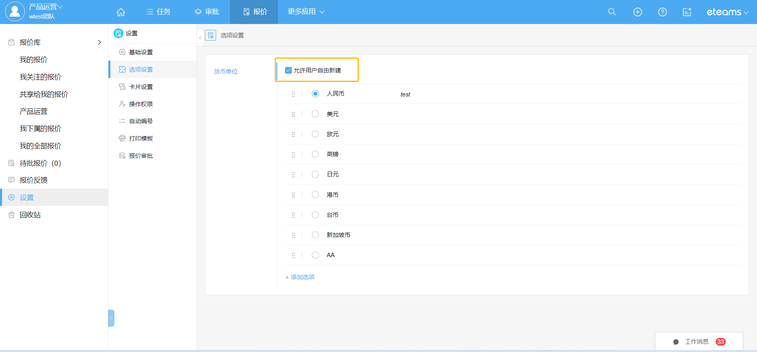
Task: Click the plus circle create icon
Action: tap(637, 12)
